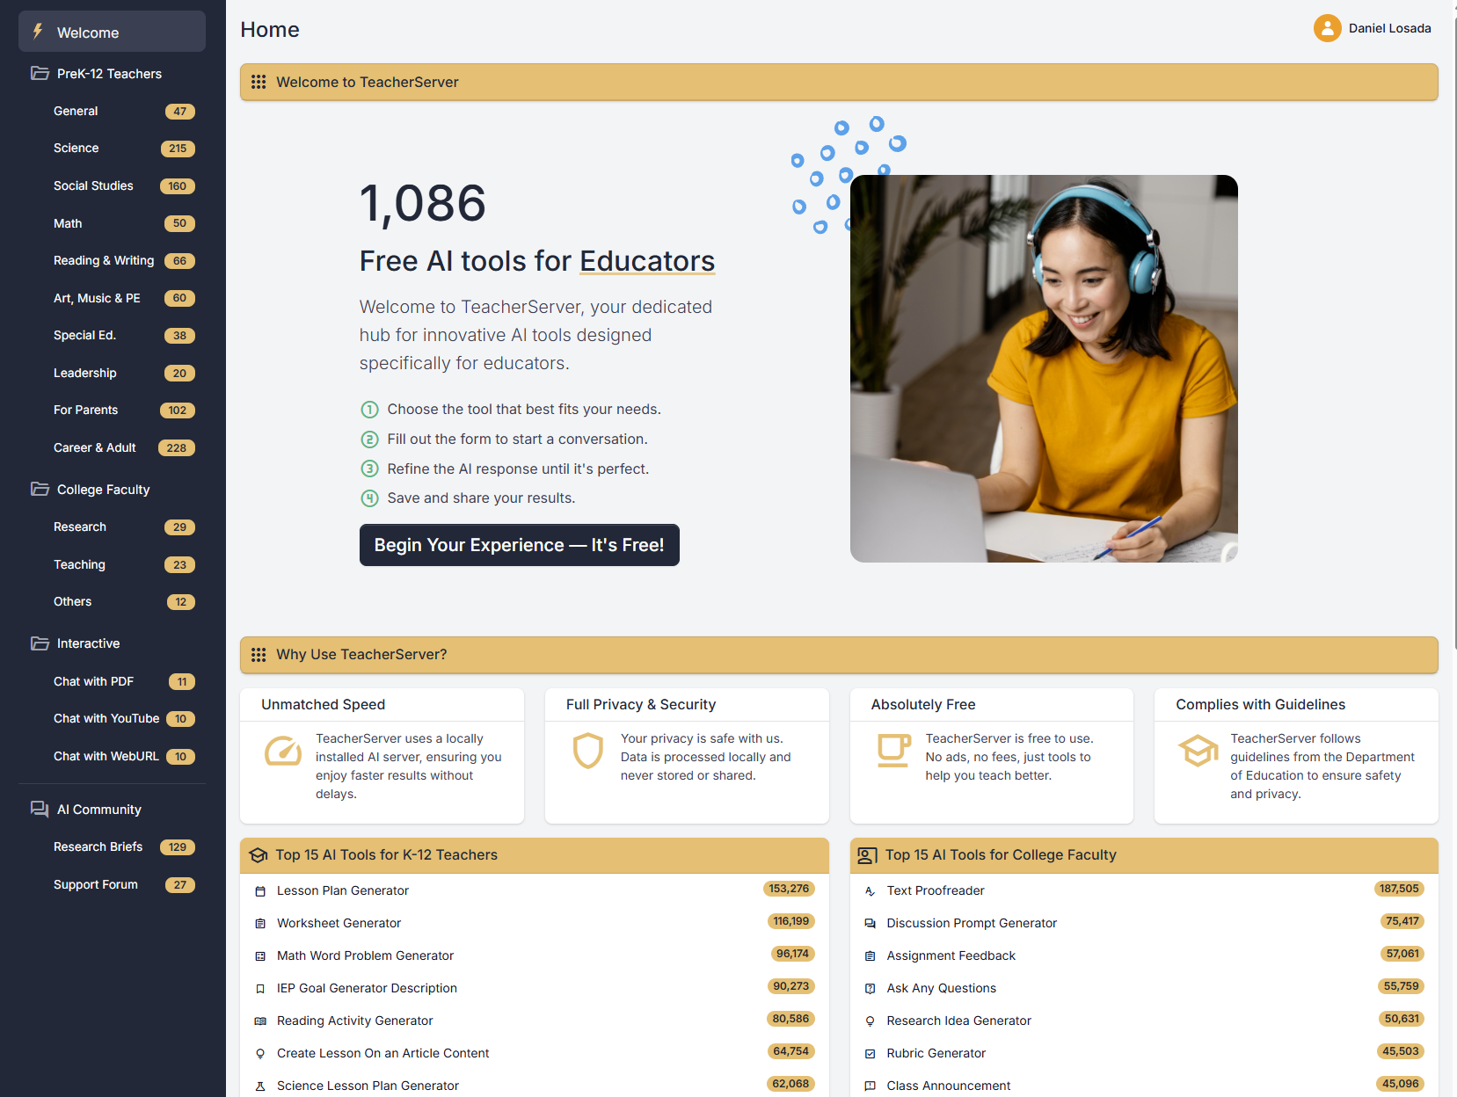Click the coffee cup icon under Absolutely Free
This screenshot has width=1457, height=1097.
pyautogui.click(x=893, y=750)
